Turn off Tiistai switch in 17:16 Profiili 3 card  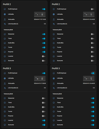pos(93,103)
